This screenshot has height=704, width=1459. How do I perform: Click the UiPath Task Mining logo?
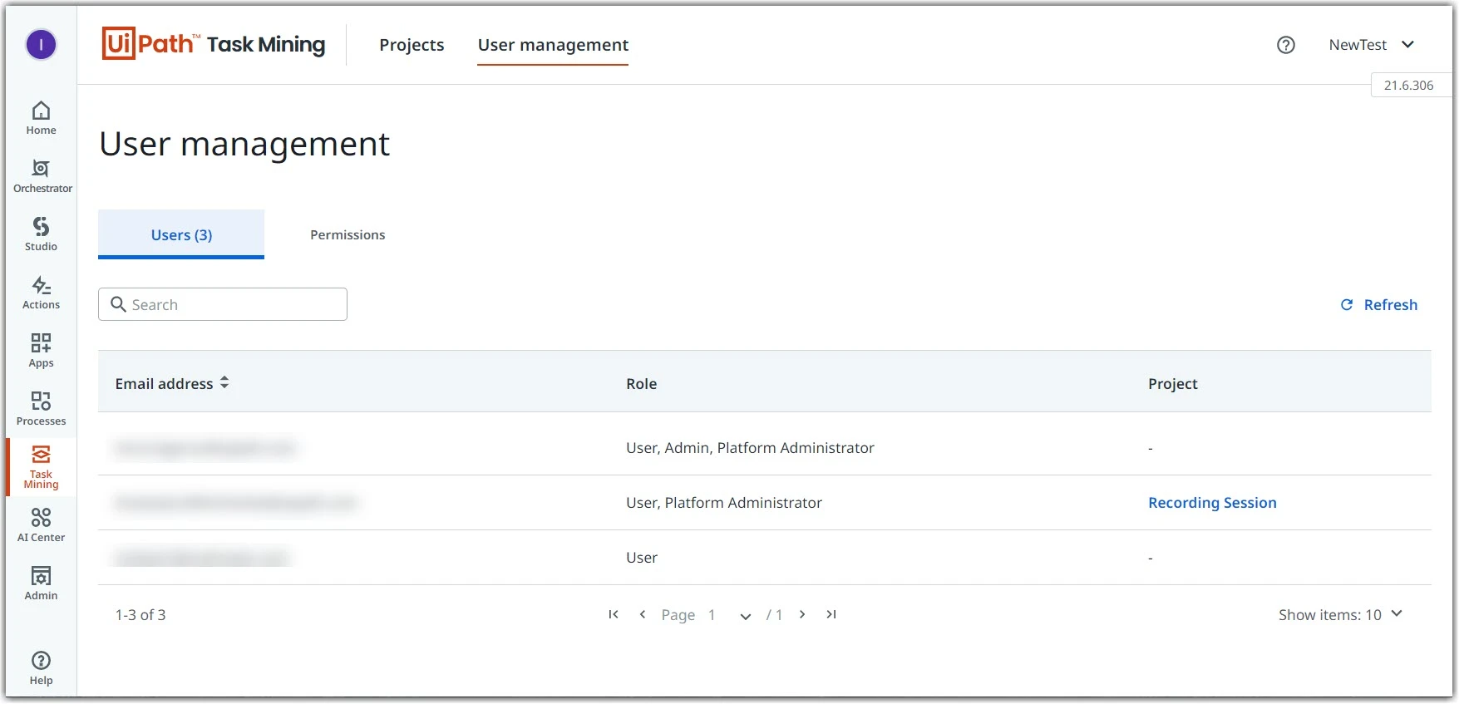coord(214,44)
